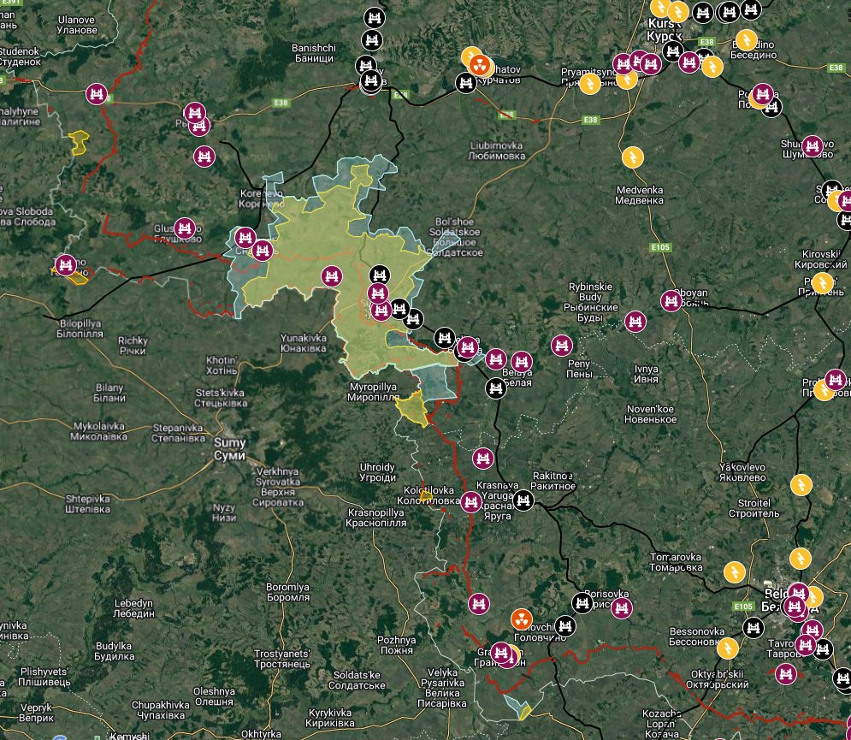Click the lightning icon north of Medvenka
This screenshot has width=851, height=740.
tap(632, 157)
